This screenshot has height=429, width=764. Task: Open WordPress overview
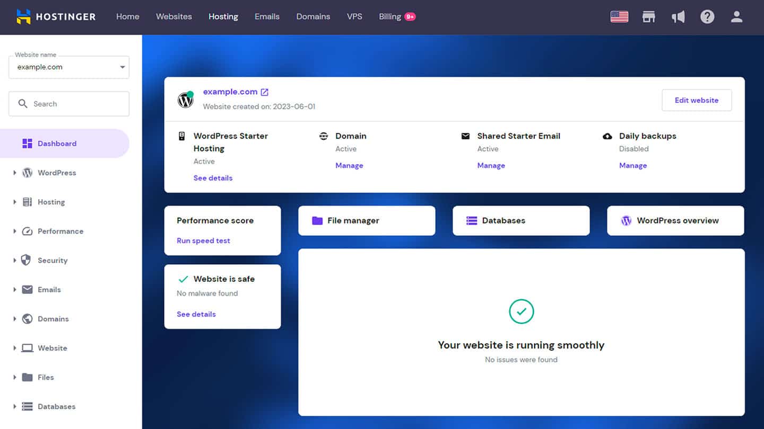click(x=675, y=221)
